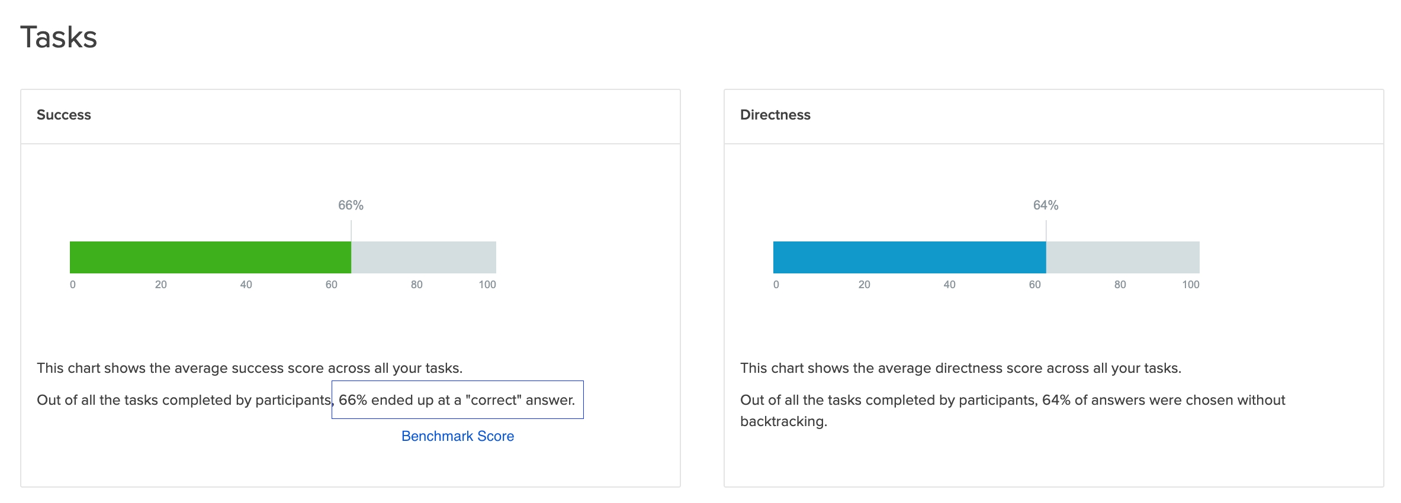Select the 100 axis label under Directness chart
The height and width of the screenshot is (503, 1401).
(1190, 284)
